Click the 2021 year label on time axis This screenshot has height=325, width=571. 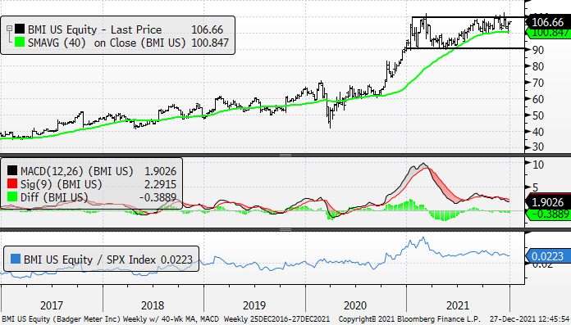(x=458, y=305)
